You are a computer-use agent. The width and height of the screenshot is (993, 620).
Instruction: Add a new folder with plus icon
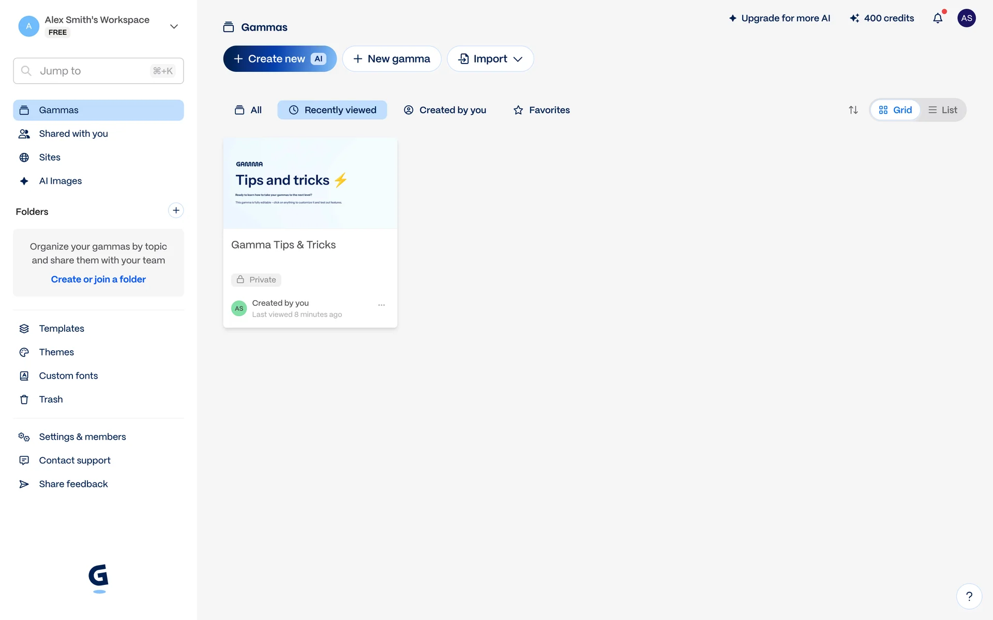pyautogui.click(x=176, y=210)
